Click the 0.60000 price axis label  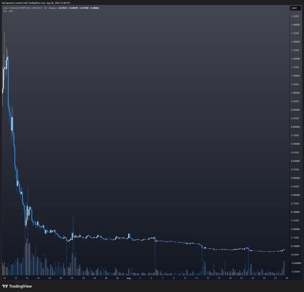295,161
